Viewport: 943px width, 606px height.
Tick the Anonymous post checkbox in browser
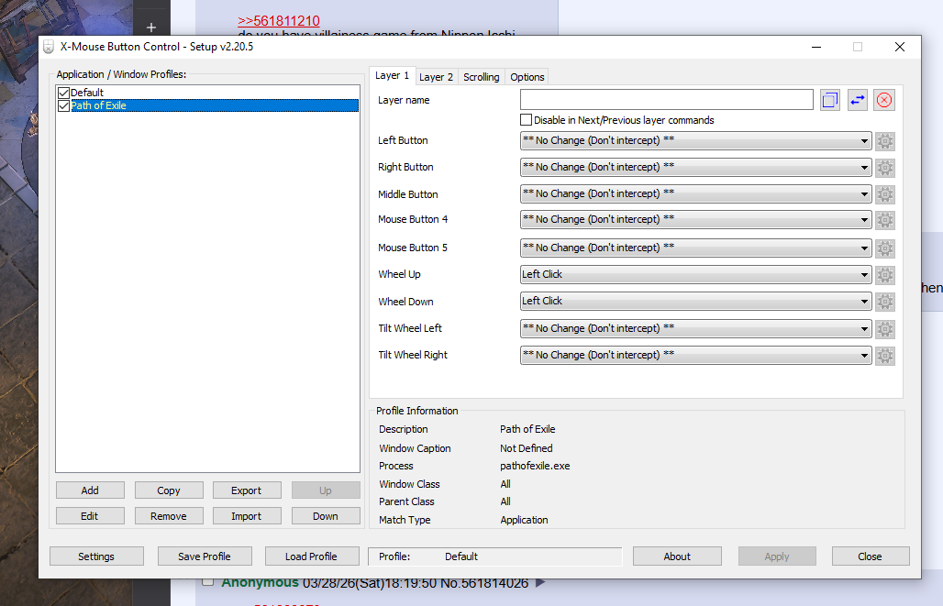[x=207, y=581]
